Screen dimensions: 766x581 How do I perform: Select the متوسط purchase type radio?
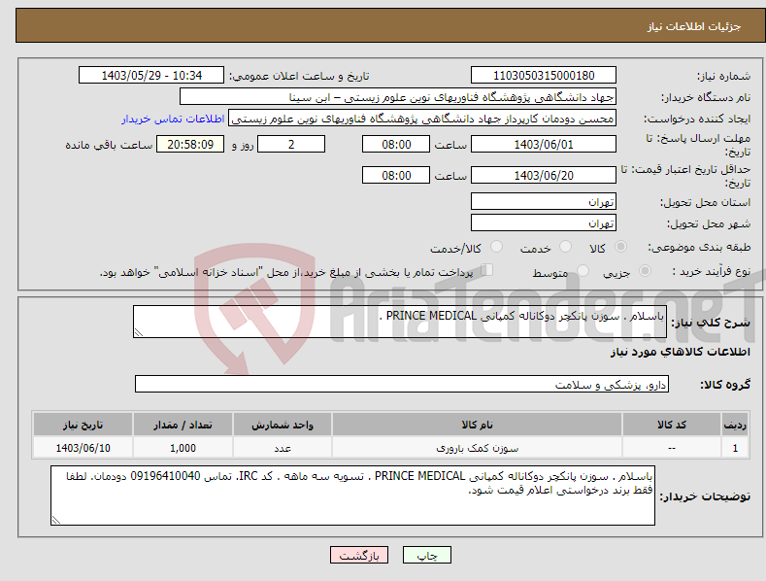583,270
